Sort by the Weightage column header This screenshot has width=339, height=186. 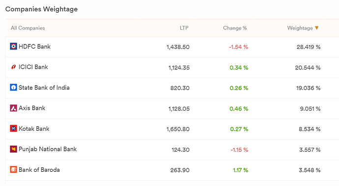click(x=300, y=28)
